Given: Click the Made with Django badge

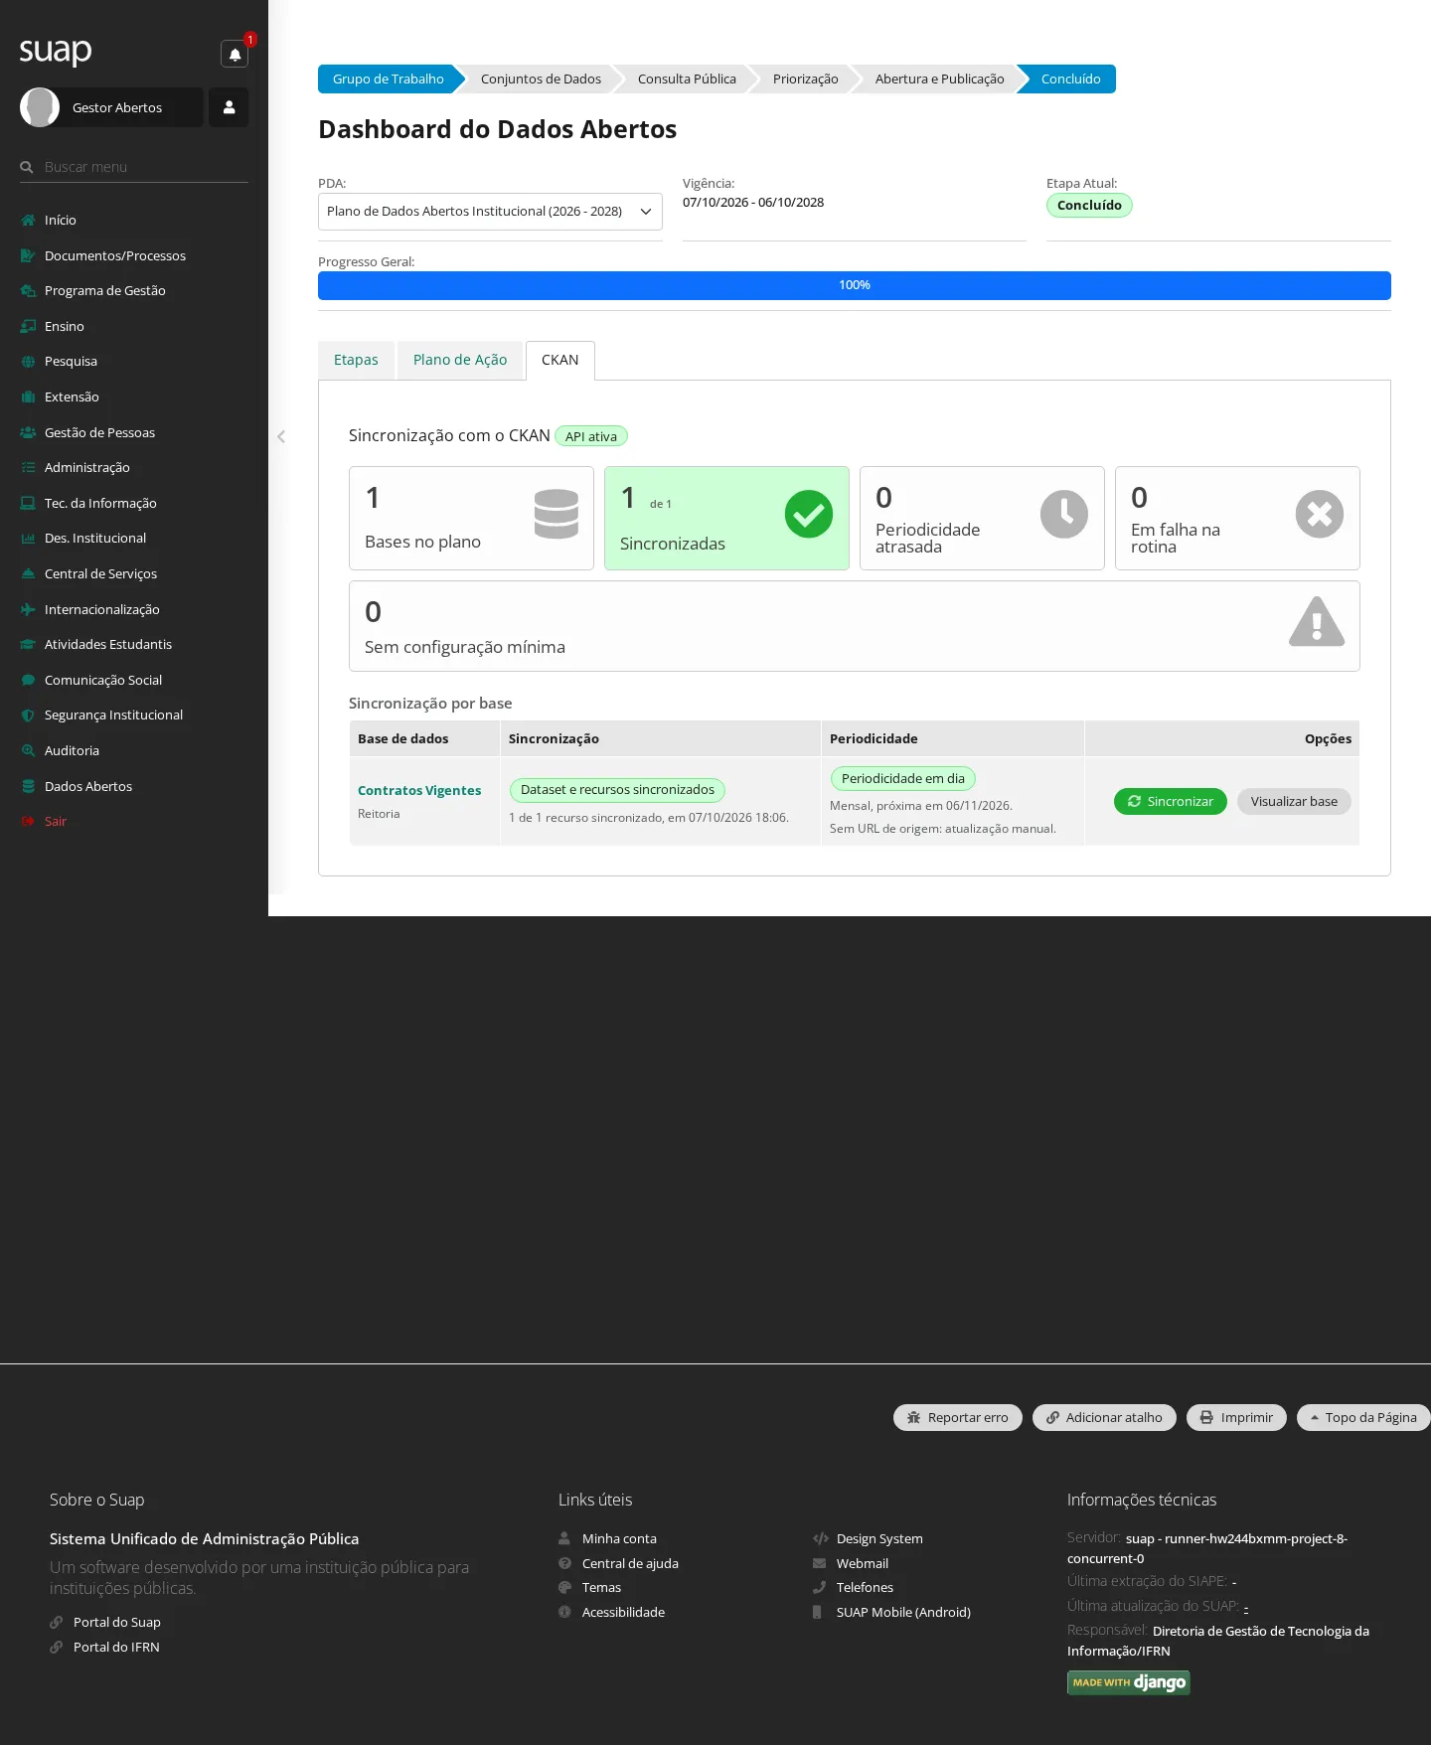Looking at the screenshot, I should [1129, 1682].
